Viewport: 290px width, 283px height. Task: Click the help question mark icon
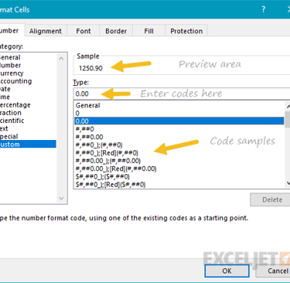click(263, 9)
